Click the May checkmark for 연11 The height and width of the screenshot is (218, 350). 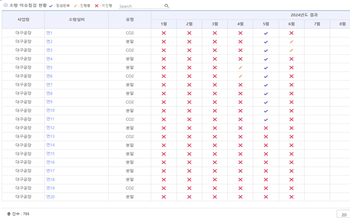pyautogui.click(x=266, y=119)
